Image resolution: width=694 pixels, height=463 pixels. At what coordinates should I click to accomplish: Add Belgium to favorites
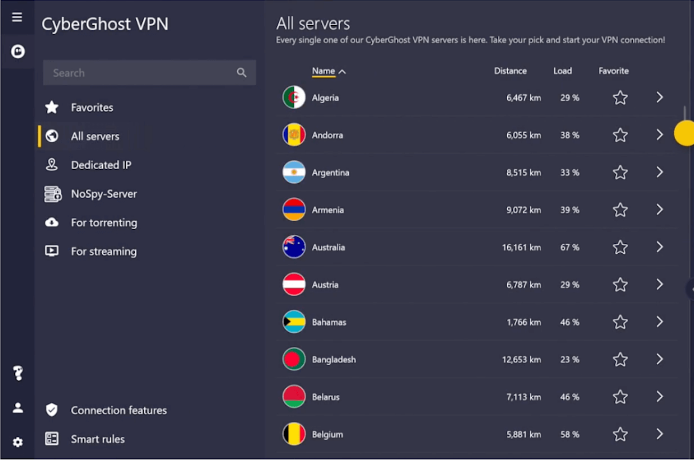620,434
